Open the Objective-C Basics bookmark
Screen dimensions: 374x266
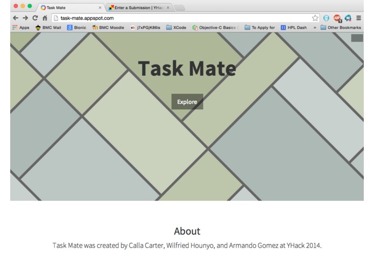point(215,27)
